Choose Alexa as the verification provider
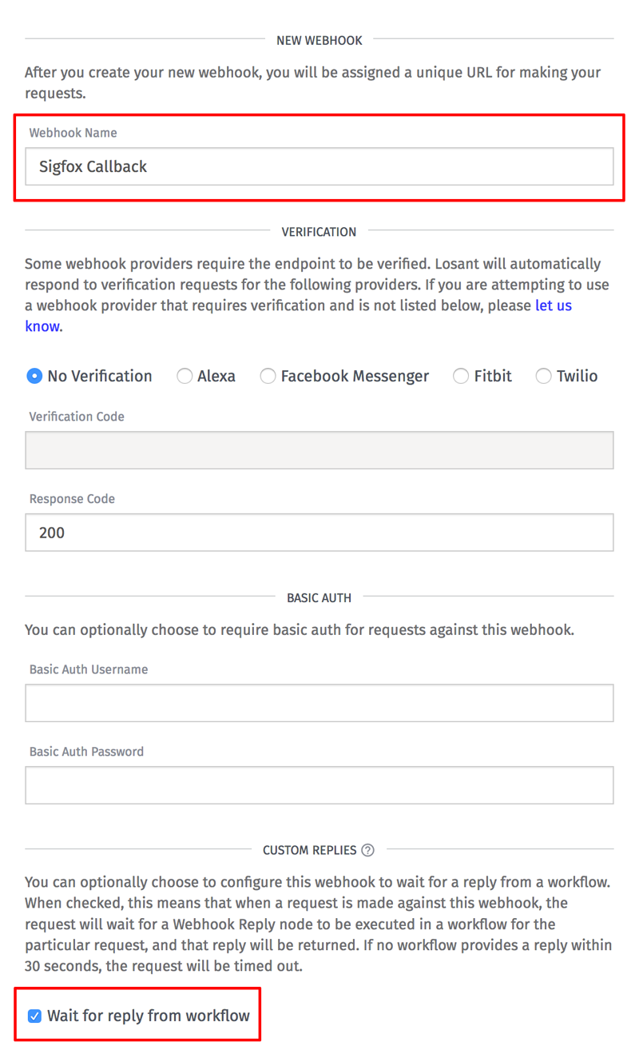Viewport: 639px width, 1062px height. [x=185, y=376]
